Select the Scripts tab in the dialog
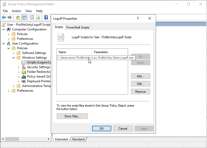 click(x=59, y=27)
